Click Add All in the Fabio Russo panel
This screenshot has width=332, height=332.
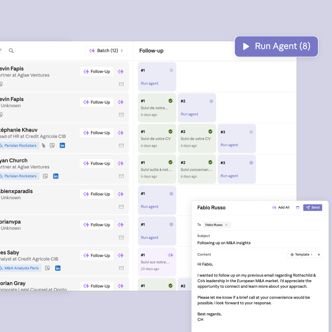[280, 207]
